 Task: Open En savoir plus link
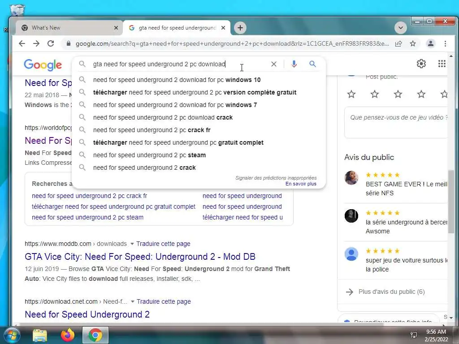click(x=301, y=184)
